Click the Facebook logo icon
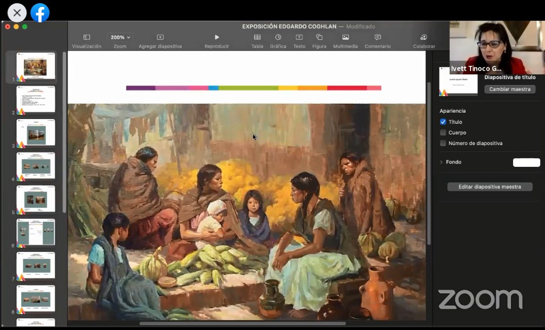The height and width of the screenshot is (330, 545). 40,13
